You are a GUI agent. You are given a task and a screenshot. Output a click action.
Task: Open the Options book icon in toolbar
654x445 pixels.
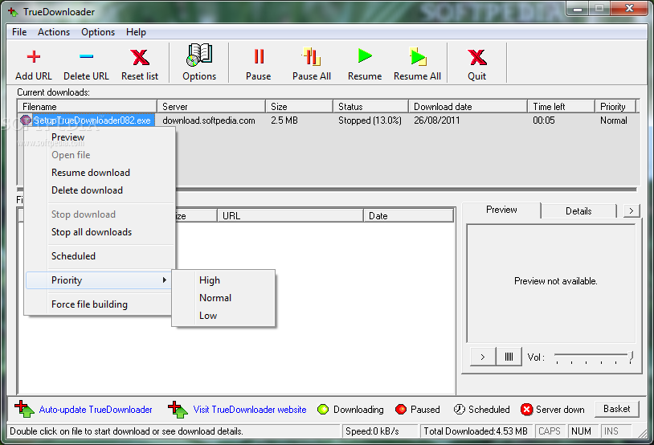pyautogui.click(x=199, y=55)
